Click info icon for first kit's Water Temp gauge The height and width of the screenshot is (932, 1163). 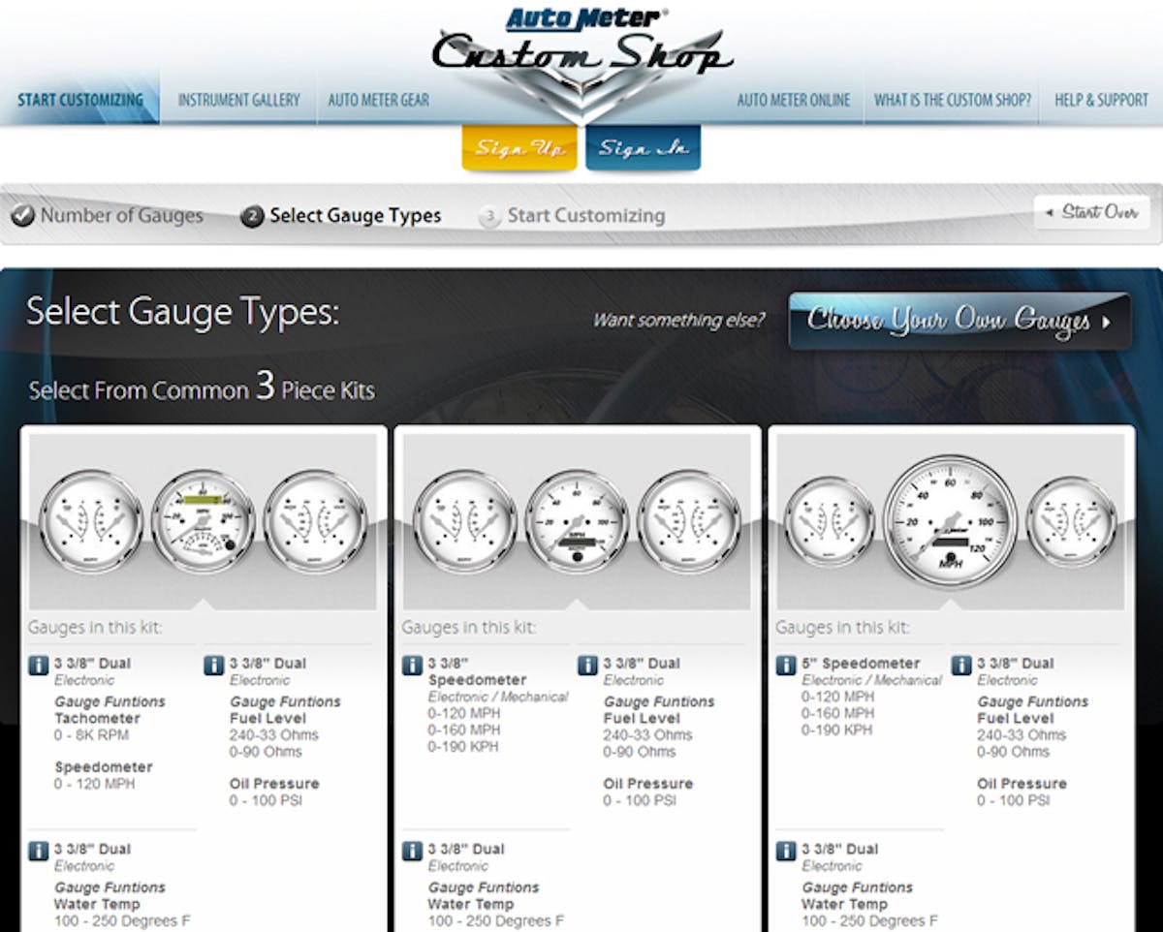point(39,851)
